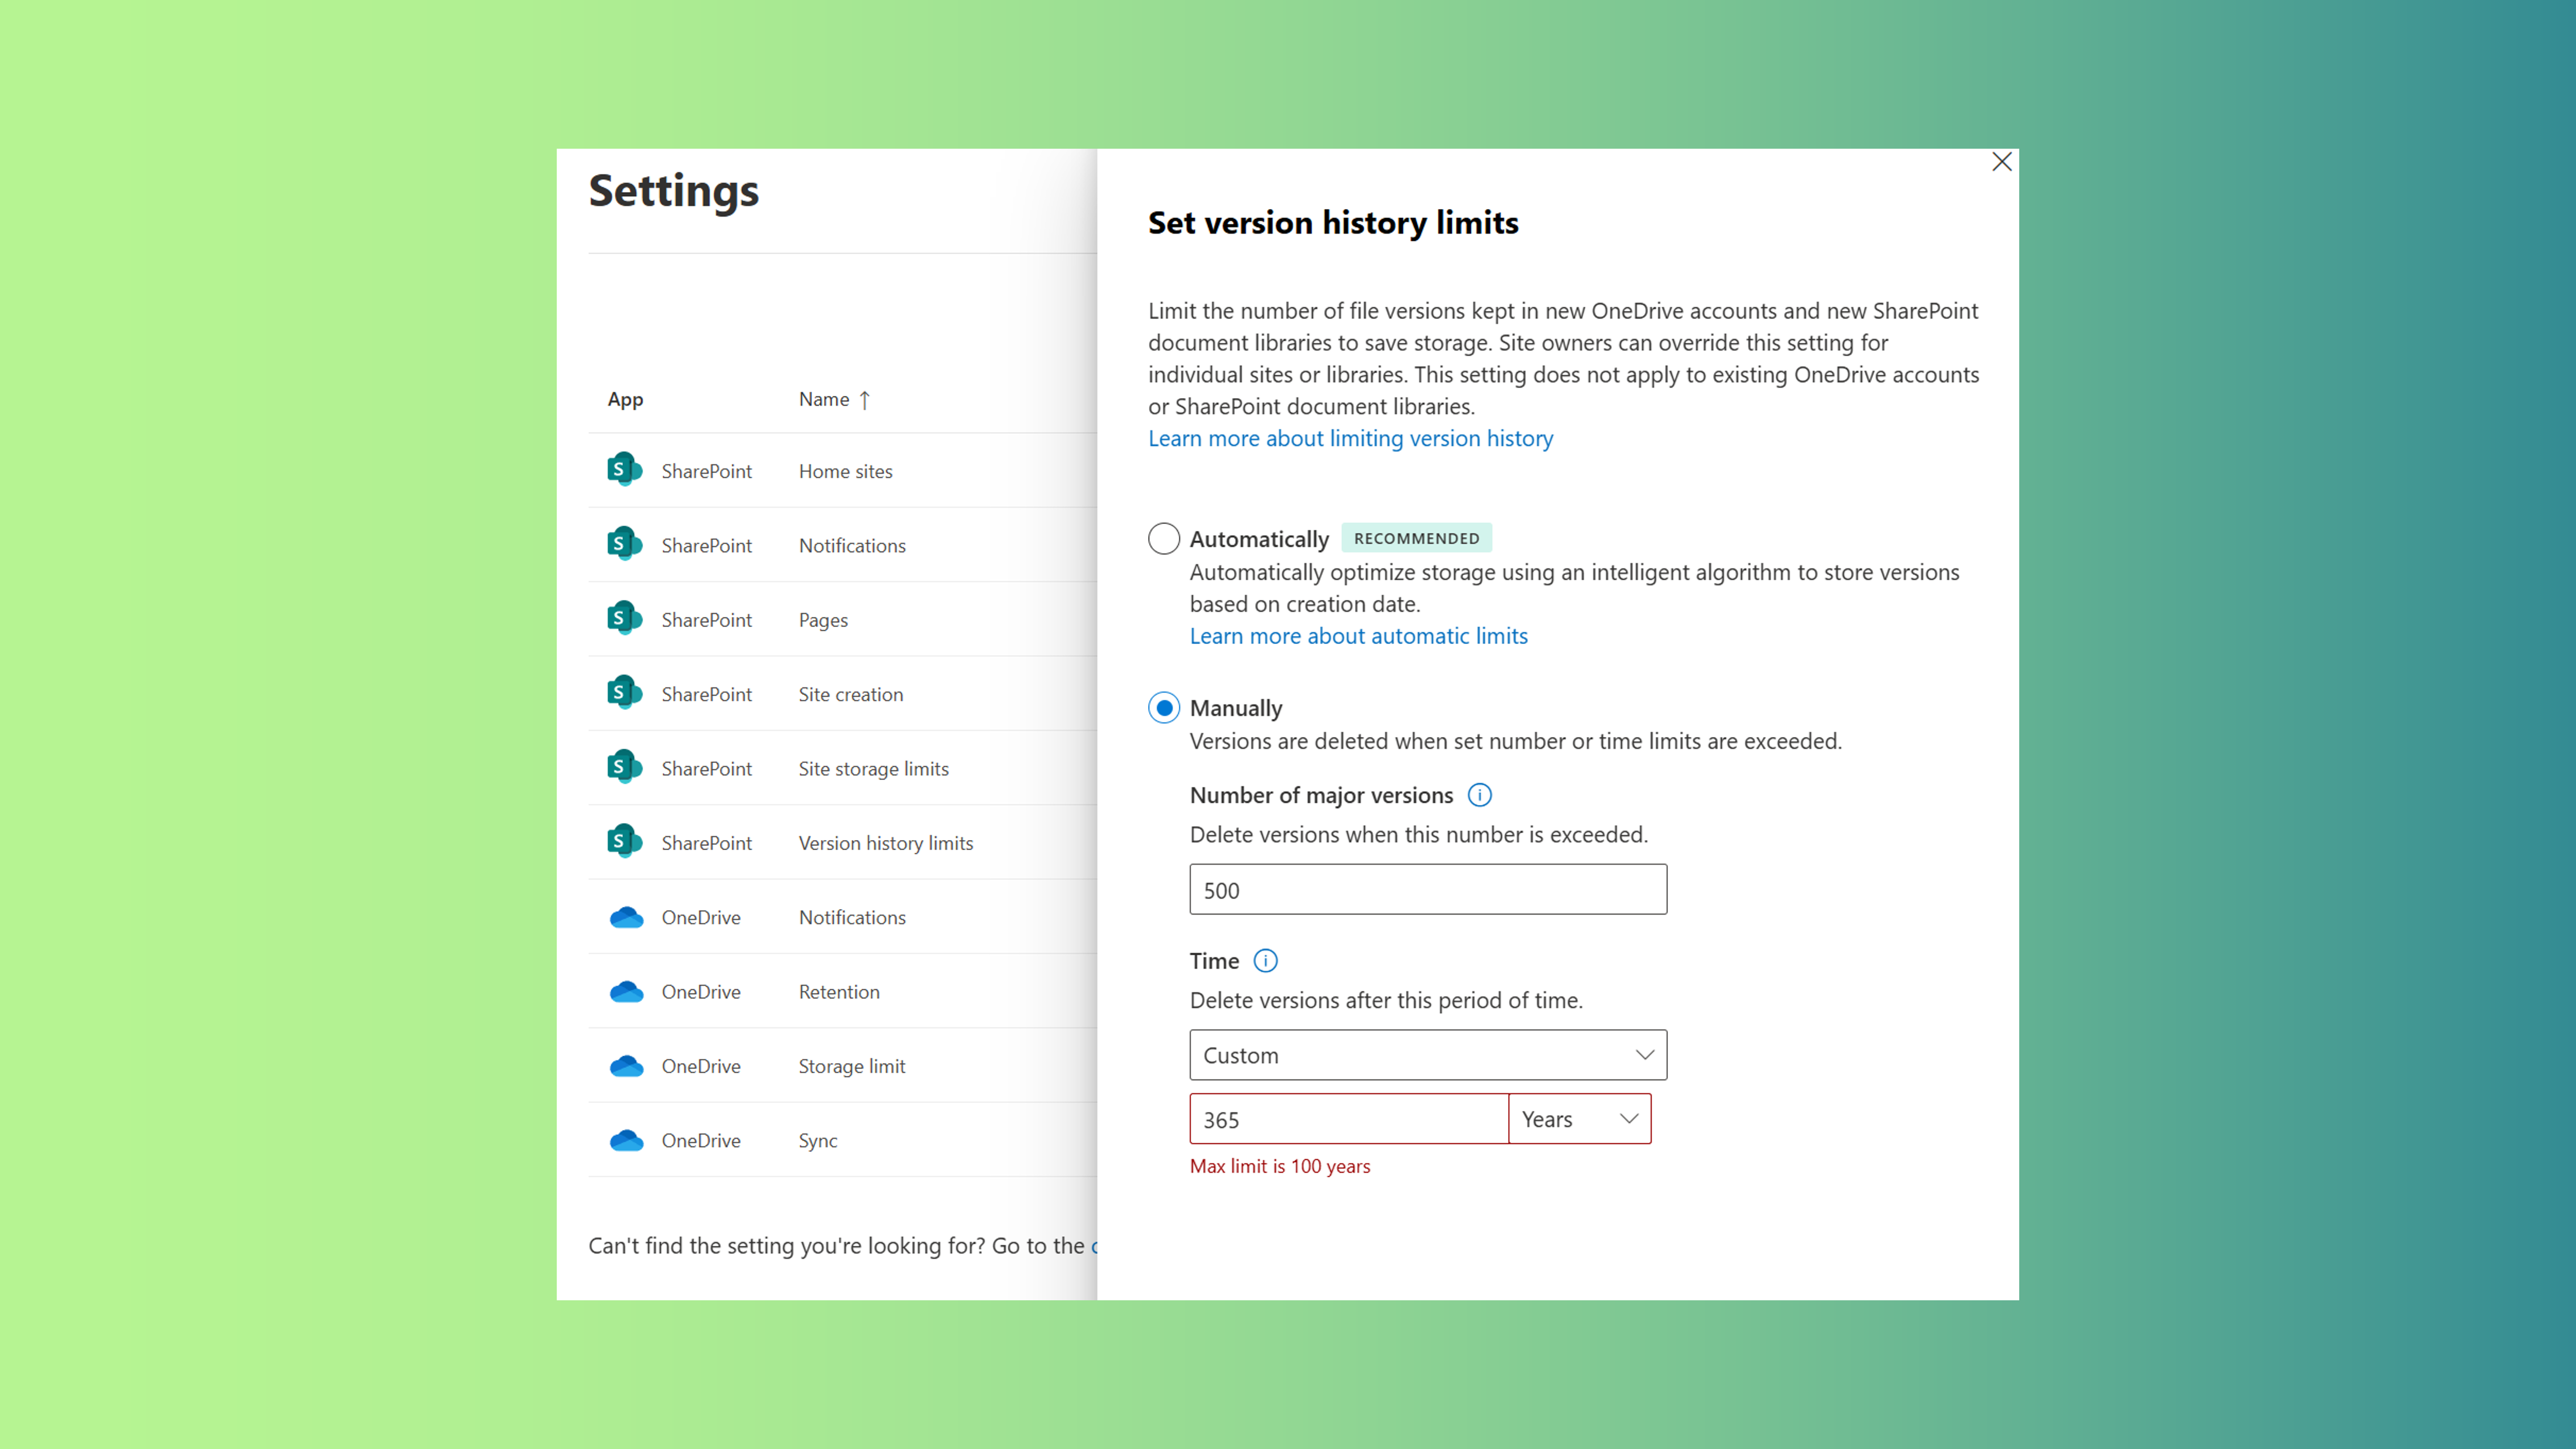This screenshot has width=2576, height=1449.
Task: Open the Version history limits setting
Action: pos(885,842)
